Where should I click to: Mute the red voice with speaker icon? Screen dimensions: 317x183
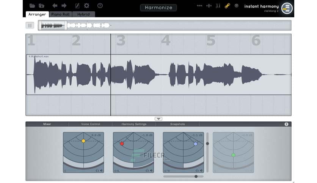point(151,171)
